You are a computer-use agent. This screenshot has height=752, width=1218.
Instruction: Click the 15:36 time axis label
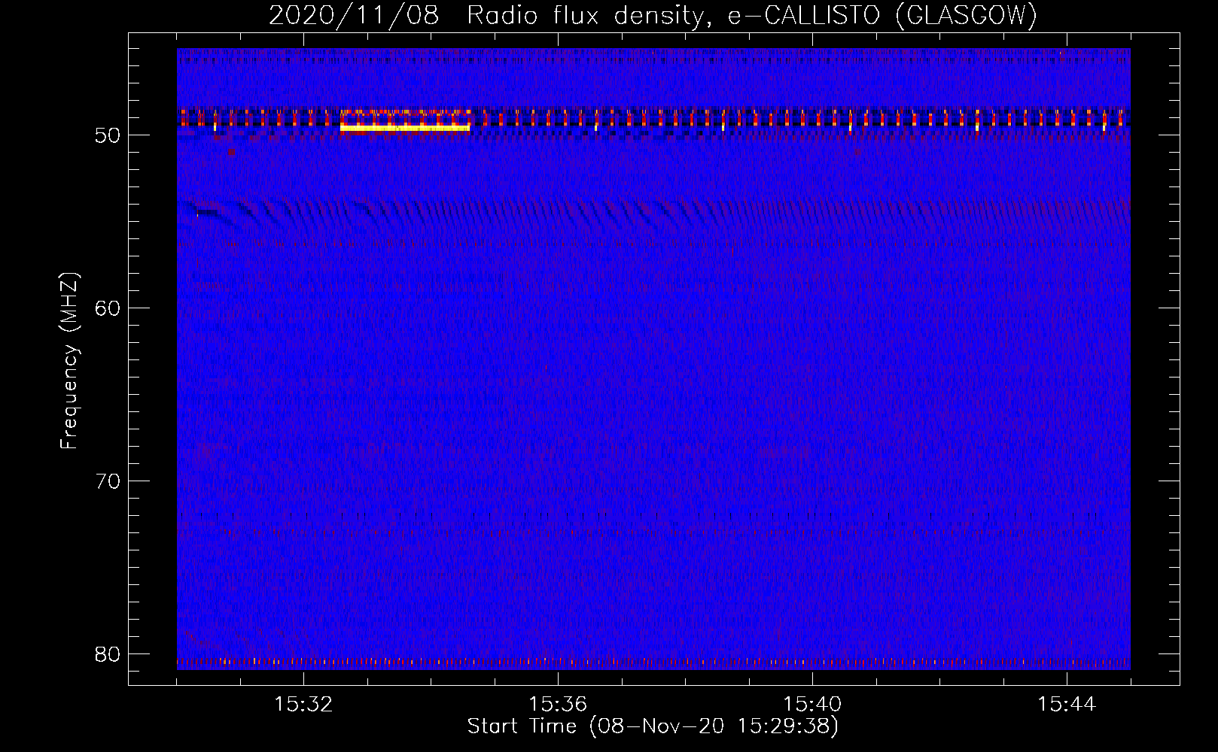[x=558, y=705]
